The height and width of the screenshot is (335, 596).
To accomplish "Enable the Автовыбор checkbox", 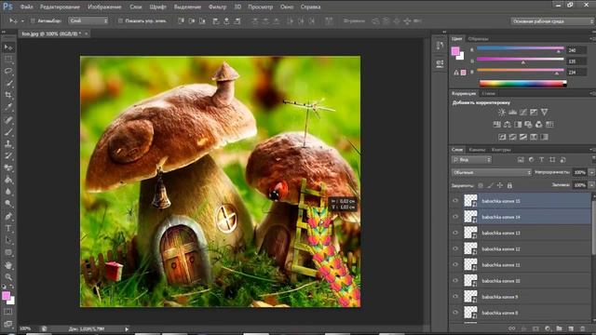I will click(x=33, y=20).
